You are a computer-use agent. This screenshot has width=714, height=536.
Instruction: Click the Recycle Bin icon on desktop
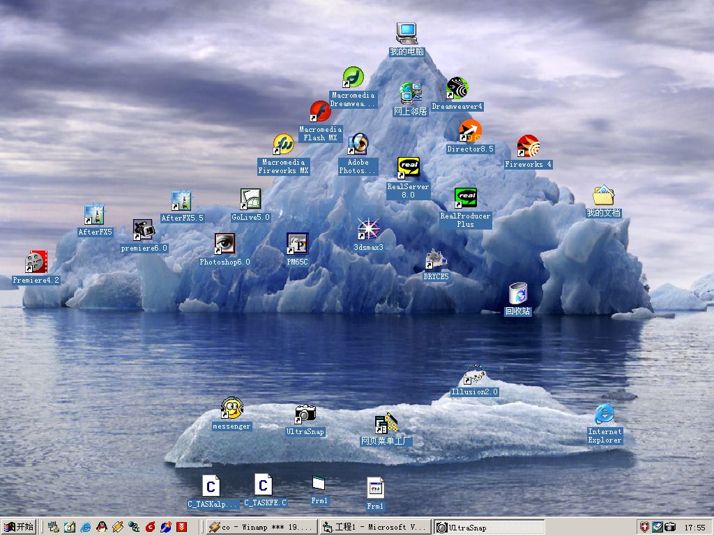coord(518,294)
